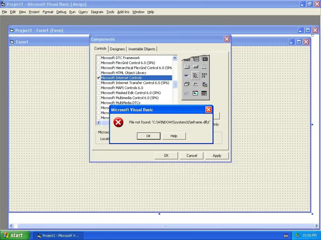
Task: Click Cancel in the Components dialog
Action: pyautogui.click(x=192, y=156)
